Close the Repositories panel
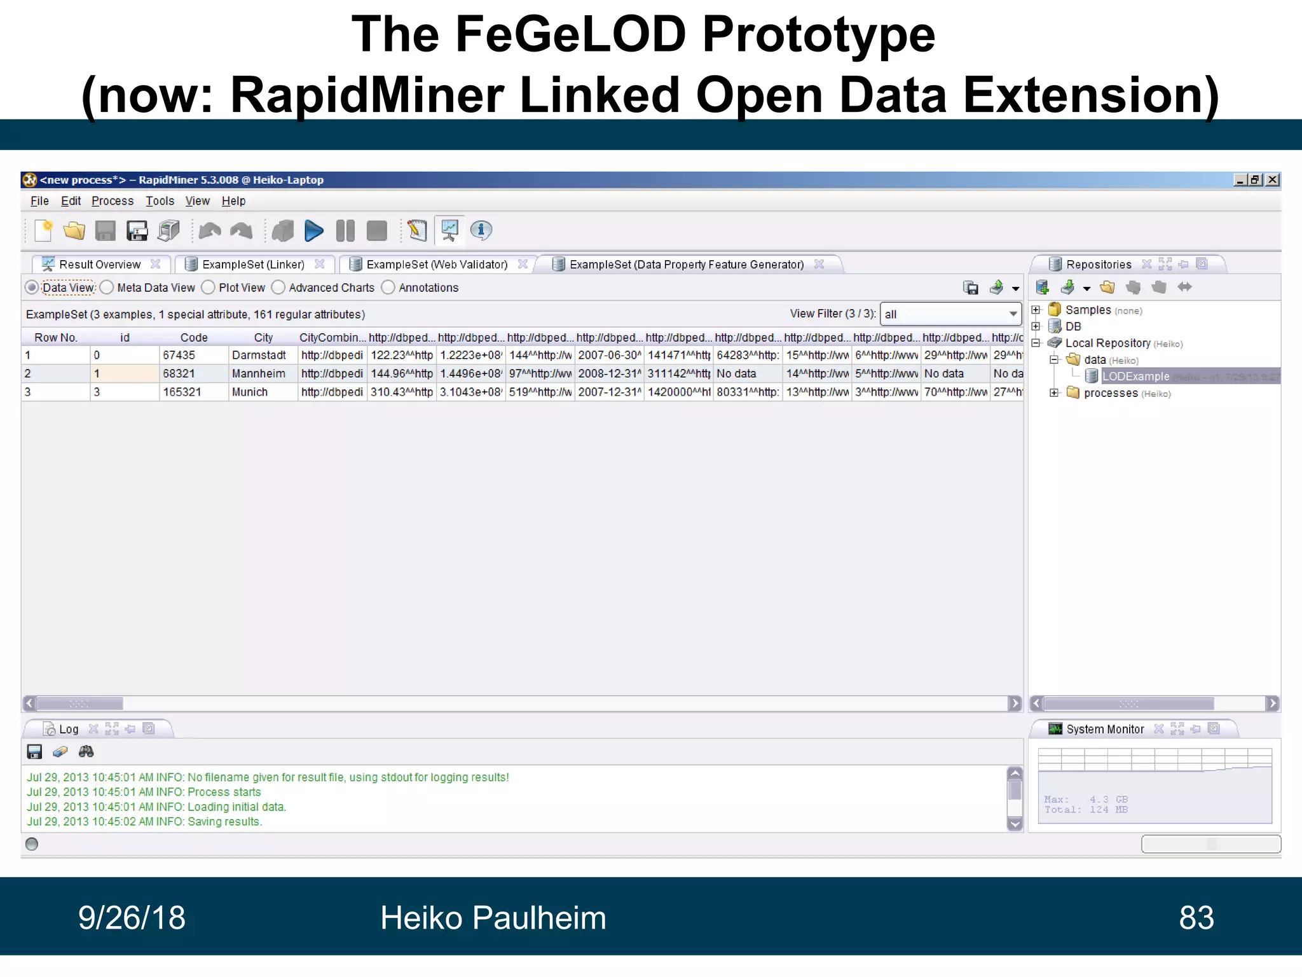This screenshot has width=1302, height=977. pyautogui.click(x=1146, y=264)
